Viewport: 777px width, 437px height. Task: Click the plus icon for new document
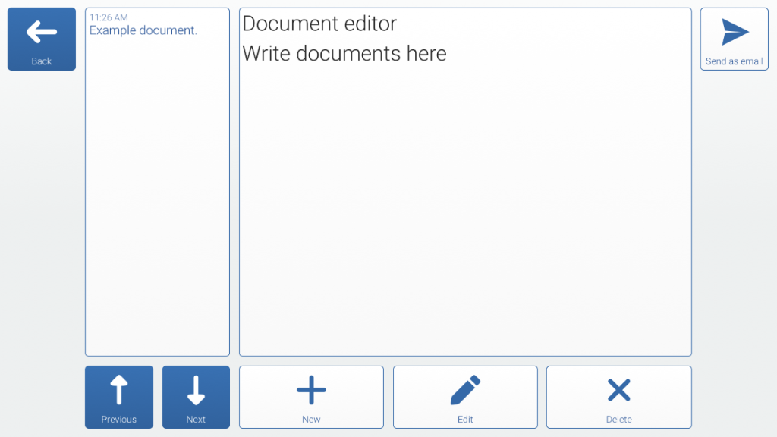point(311,390)
